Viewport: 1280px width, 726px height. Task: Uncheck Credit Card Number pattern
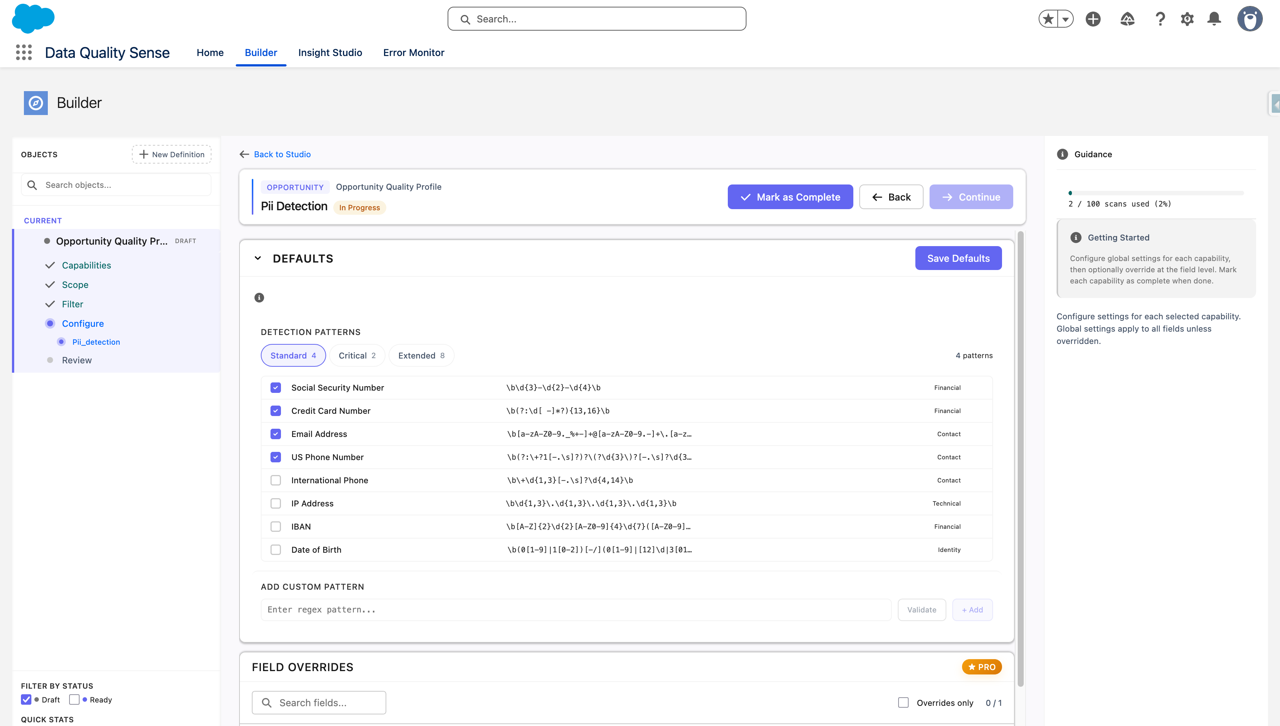pyautogui.click(x=276, y=411)
